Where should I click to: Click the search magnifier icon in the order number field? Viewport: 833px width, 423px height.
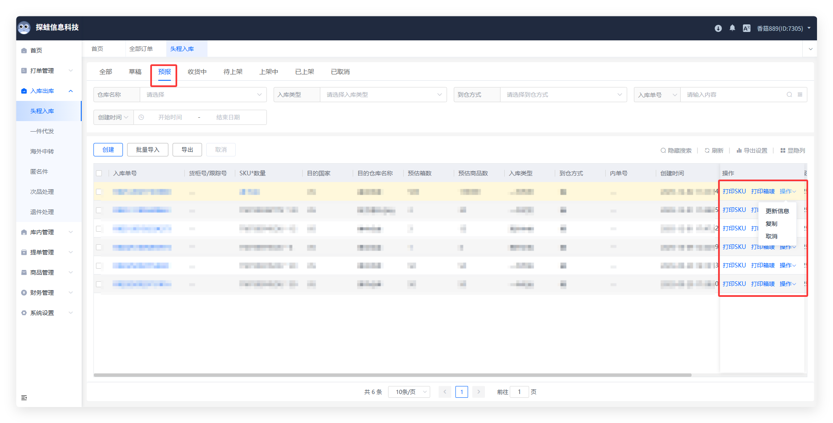coord(789,95)
